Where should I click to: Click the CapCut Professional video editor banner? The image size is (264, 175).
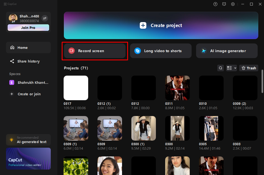tap(28, 159)
